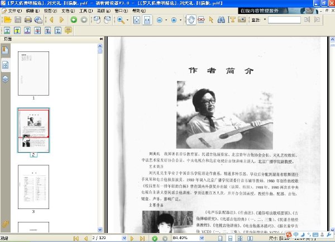Rotate page clockwise icon
The image size is (335, 242).
[97, 20]
